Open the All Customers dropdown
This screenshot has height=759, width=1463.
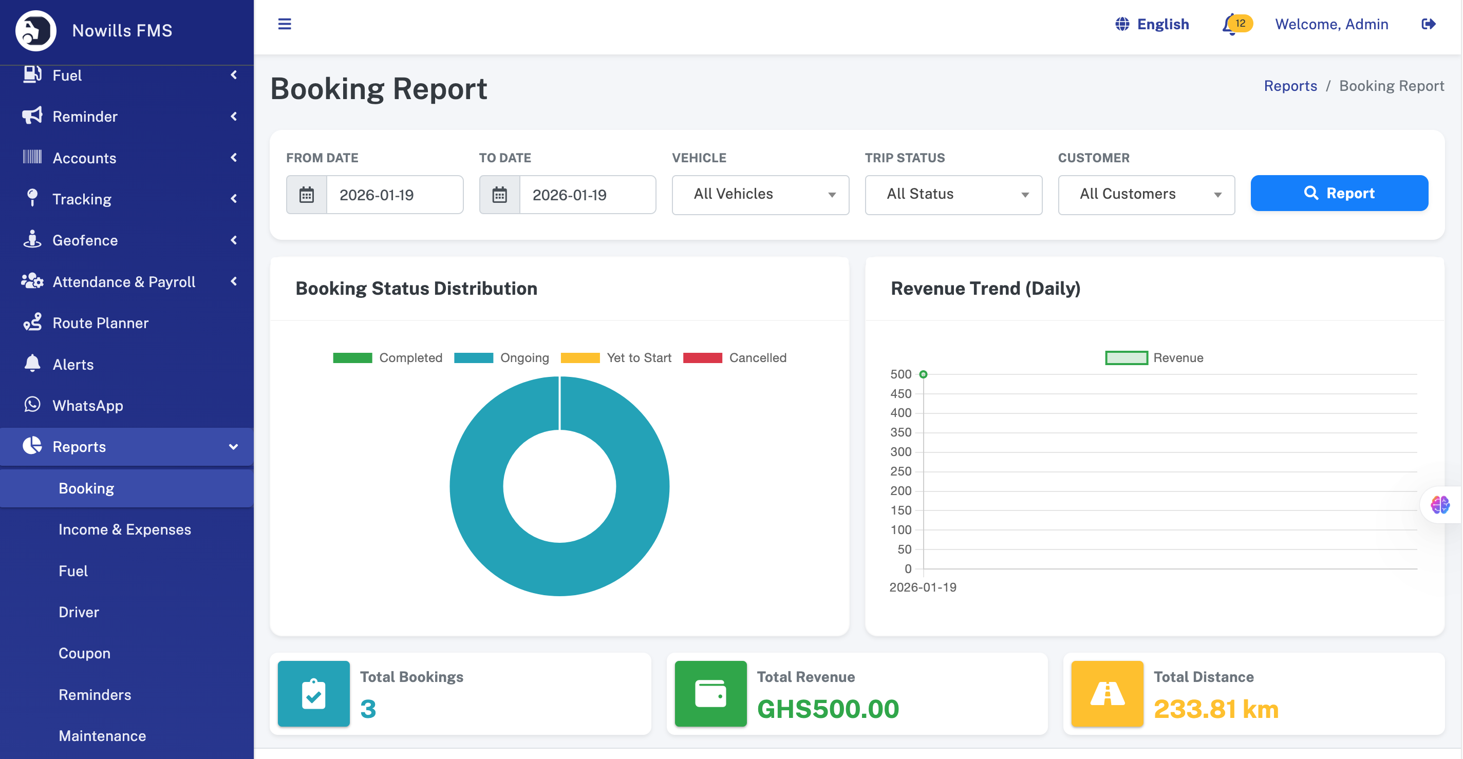point(1146,195)
